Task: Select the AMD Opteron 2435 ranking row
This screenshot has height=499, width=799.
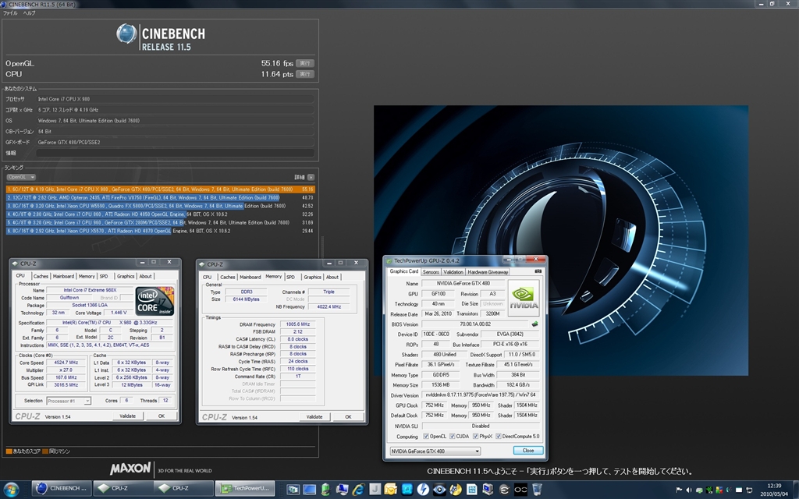Action: point(161,197)
